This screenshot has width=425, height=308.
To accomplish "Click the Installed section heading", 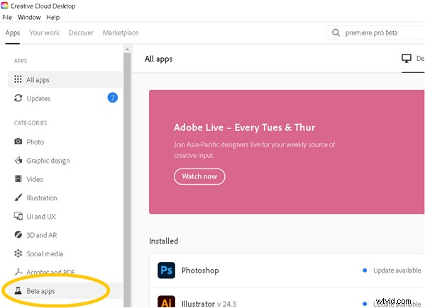I will 163,241.
